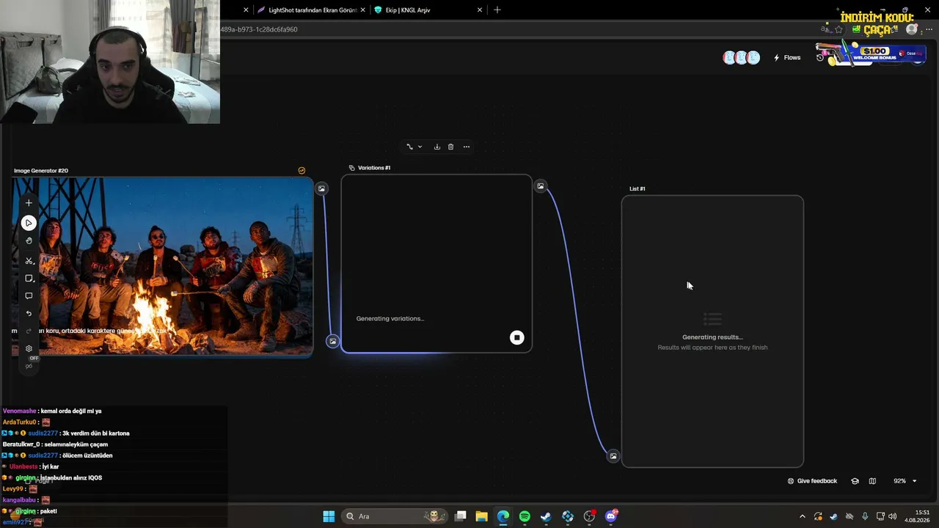Open the campfire image in Image Generator #20
The width and height of the screenshot is (939, 528).
[x=162, y=267]
